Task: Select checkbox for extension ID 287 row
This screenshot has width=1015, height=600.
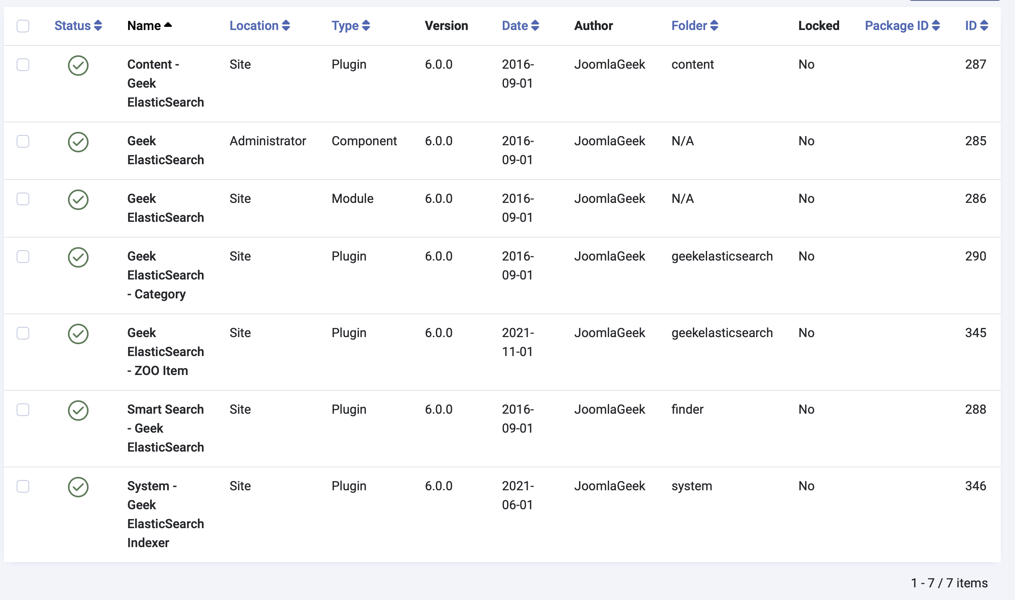Action: coord(23,65)
